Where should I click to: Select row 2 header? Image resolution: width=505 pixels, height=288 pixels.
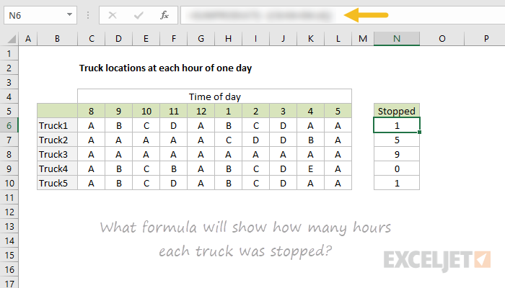click(x=9, y=68)
